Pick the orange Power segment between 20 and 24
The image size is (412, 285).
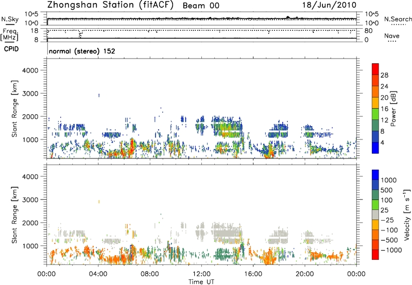[375, 92]
